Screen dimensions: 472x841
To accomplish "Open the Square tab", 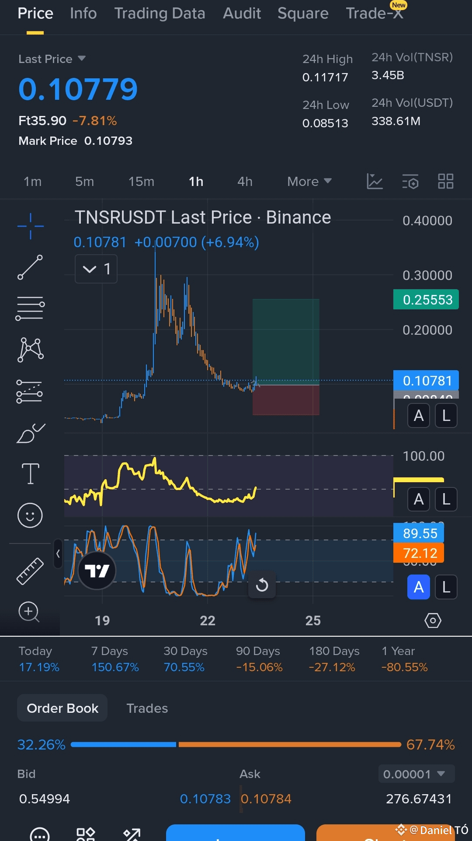I will (303, 13).
